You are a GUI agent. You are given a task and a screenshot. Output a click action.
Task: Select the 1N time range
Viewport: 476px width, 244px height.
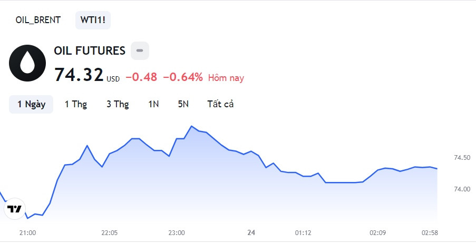tap(153, 104)
